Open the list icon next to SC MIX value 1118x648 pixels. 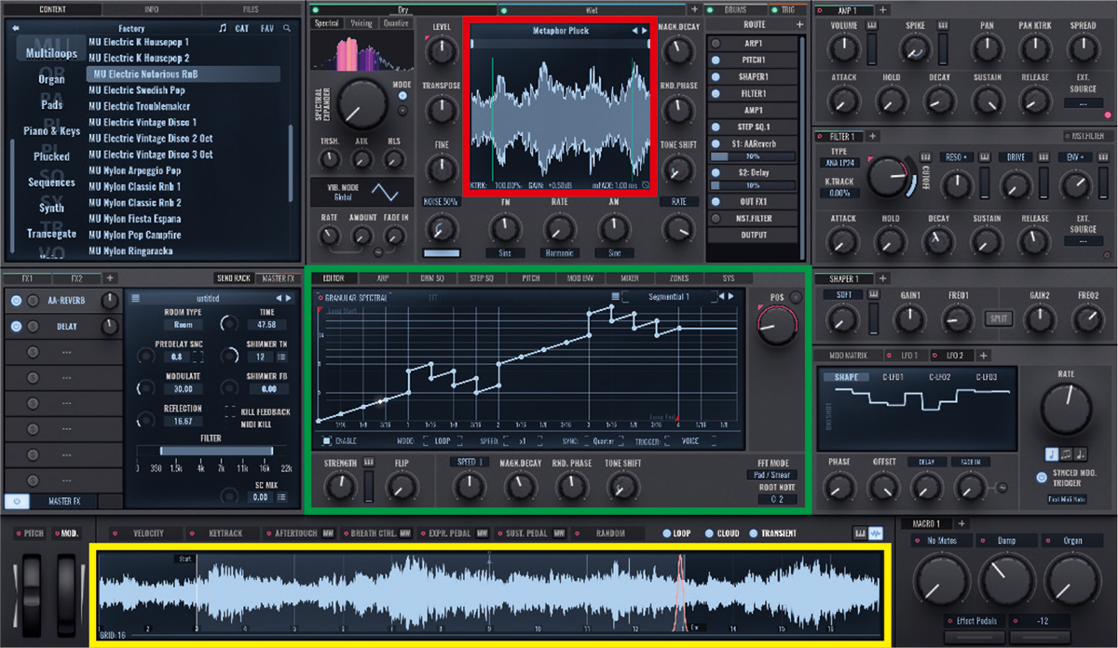click(282, 497)
